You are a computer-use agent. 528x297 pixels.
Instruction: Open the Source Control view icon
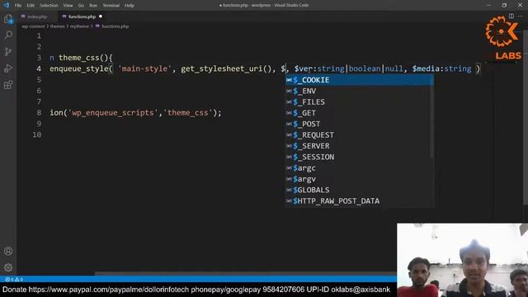(8, 51)
